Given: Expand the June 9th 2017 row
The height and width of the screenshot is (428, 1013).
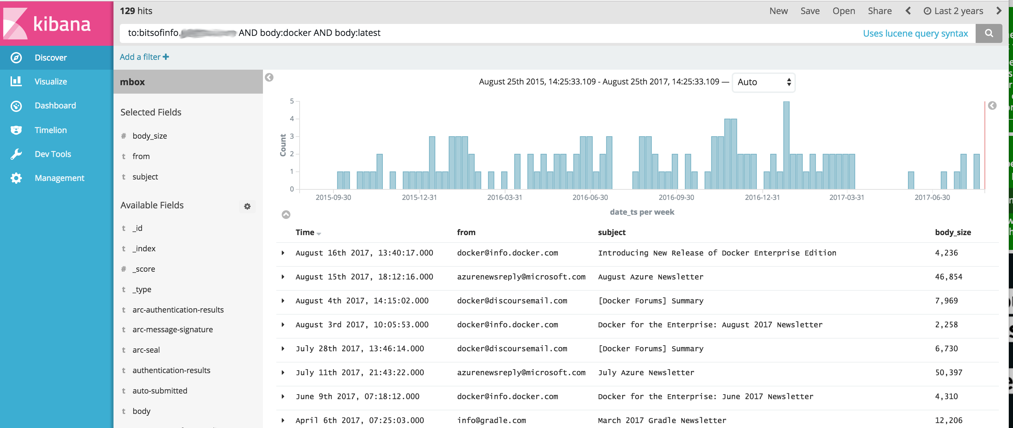Looking at the screenshot, I should click(283, 397).
